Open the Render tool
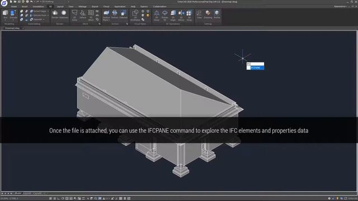The width and height of the screenshot is (358, 201). 55,15
